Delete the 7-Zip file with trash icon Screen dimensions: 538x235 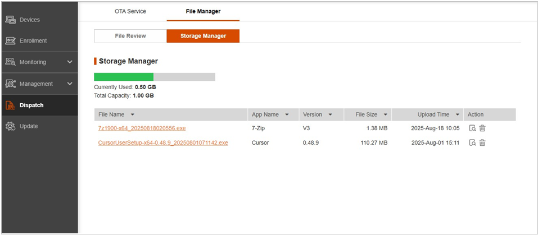click(482, 128)
